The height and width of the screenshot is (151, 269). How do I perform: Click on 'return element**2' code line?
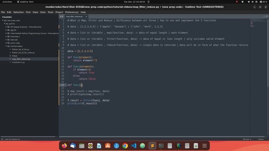(85, 60)
